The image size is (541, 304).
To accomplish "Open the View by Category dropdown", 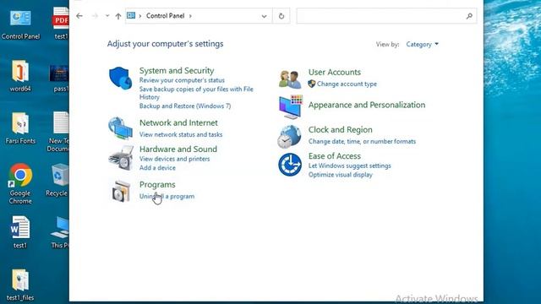I will [x=422, y=44].
